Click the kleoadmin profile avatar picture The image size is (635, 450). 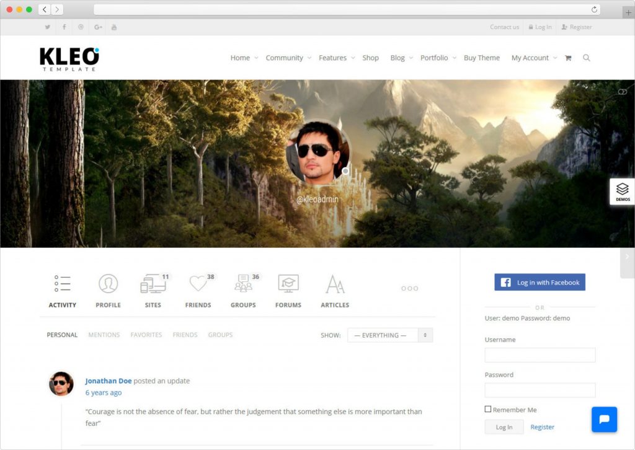(x=318, y=152)
